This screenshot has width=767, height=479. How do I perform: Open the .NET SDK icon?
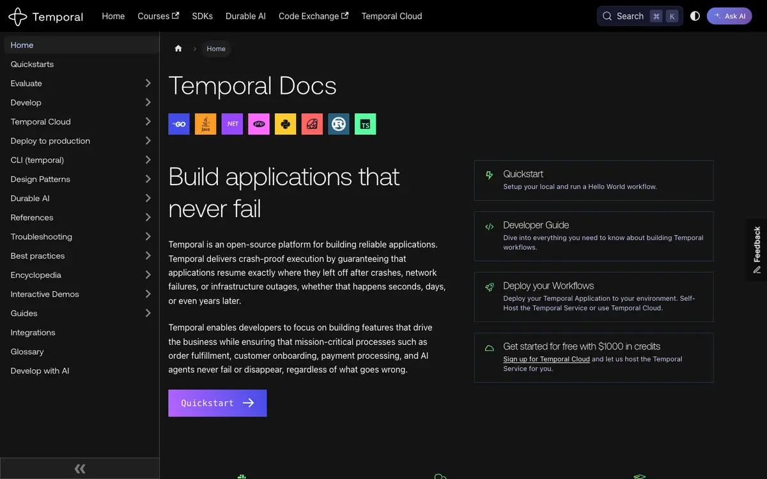tap(232, 124)
